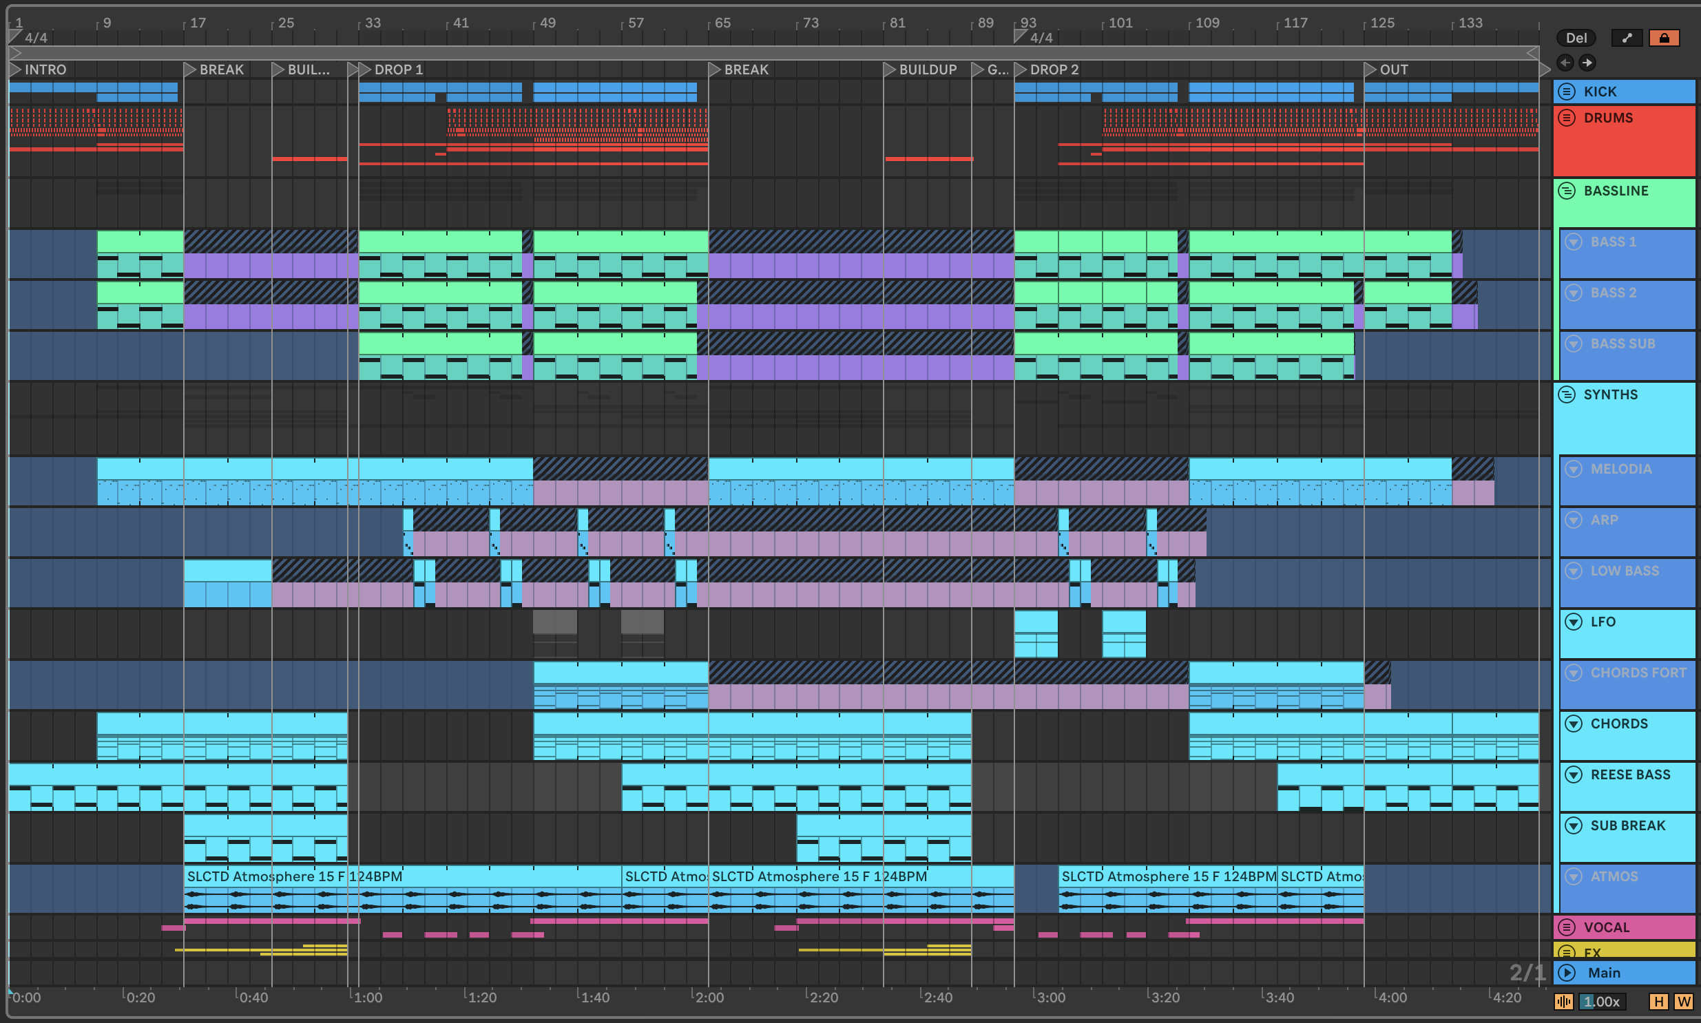Toggle the waveform optimize view button
Image resolution: width=1701 pixels, height=1023 pixels.
(1563, 1002)
